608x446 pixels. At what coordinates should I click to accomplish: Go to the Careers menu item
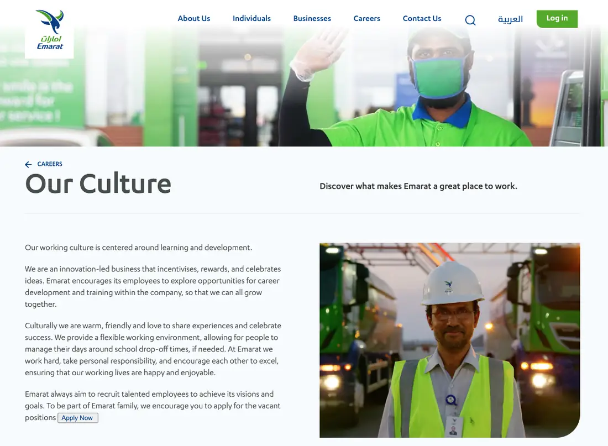[x=367, y=18]
